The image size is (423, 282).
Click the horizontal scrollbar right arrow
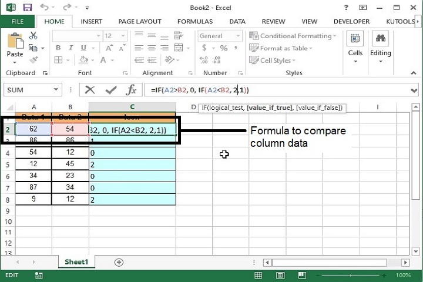coord(405,262)
